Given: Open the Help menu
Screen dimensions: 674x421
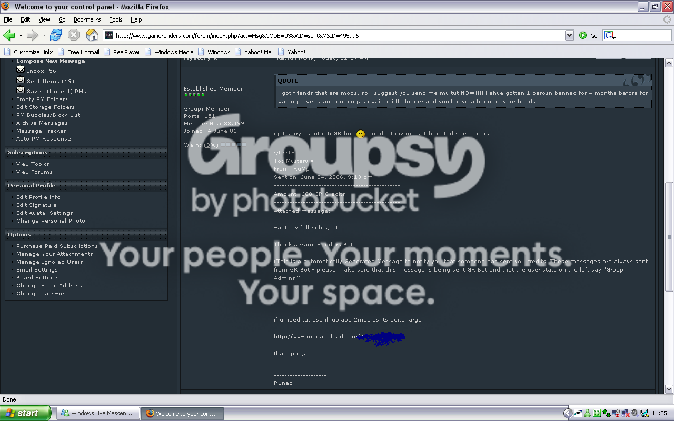Looking at the screenshot, I should click(136, 19).
